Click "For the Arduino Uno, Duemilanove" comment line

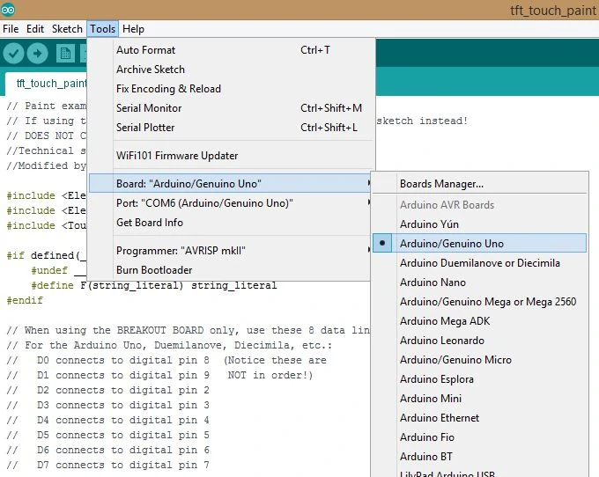169,345
